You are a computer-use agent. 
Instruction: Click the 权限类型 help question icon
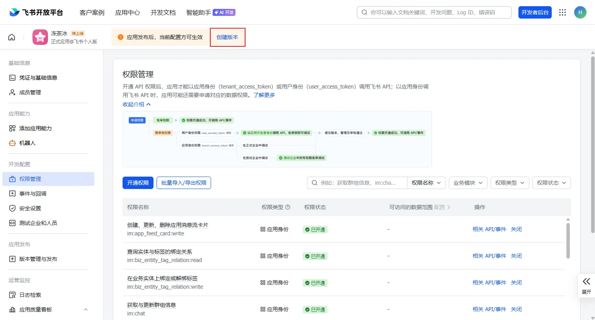pos(288,207)
